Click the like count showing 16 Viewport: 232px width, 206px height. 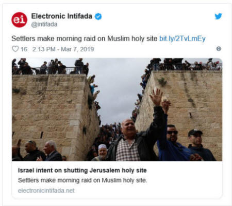24,49
